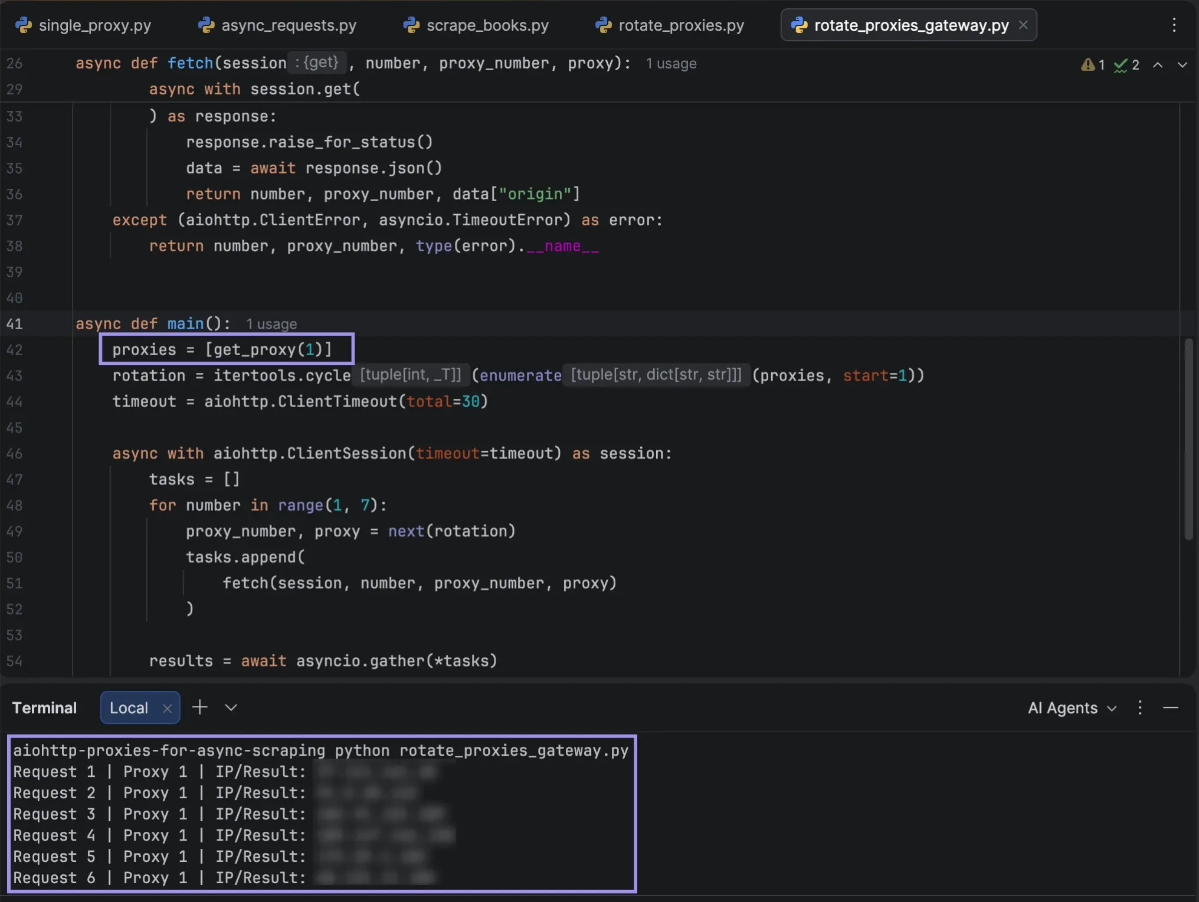Screen dimensions: 1199x902
Task: Close the rotate_proxies_gateway.py tab
Action: pyautogui.click(x=1023, y=25)
